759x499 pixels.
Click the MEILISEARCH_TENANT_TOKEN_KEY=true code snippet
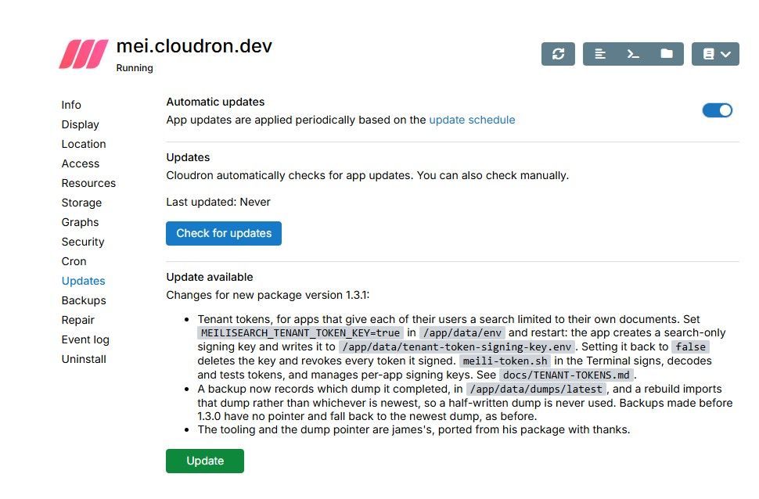tap(300, 333)
